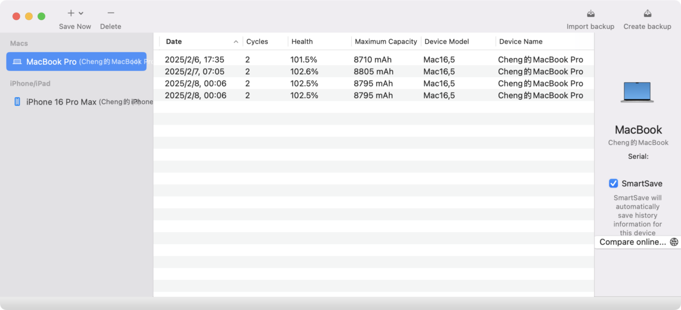This screenshot has width=681, height=310.
Task: Open the Save Now dropdown arrow
Action: (x=81, y=13)
